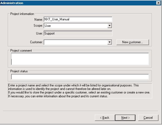
Task: Continue the wizard with Next
Action: pos(125,118)
